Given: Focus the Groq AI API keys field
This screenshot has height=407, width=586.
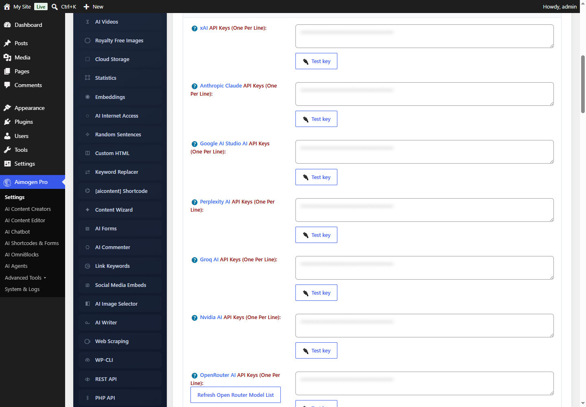Looking at the screenshot, I should (424, 268).
